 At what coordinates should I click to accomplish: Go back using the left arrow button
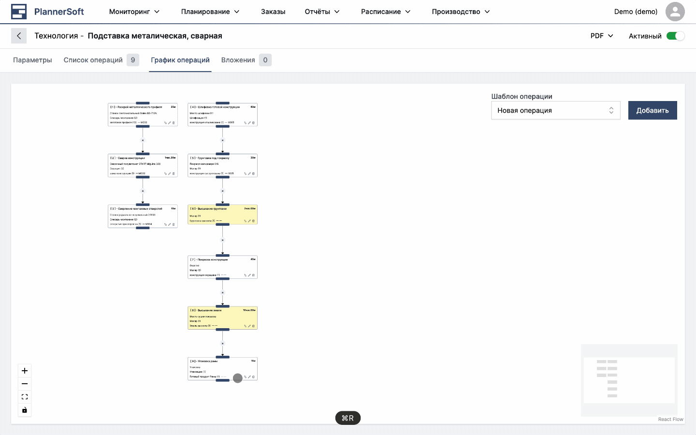(x=19, y=36)
